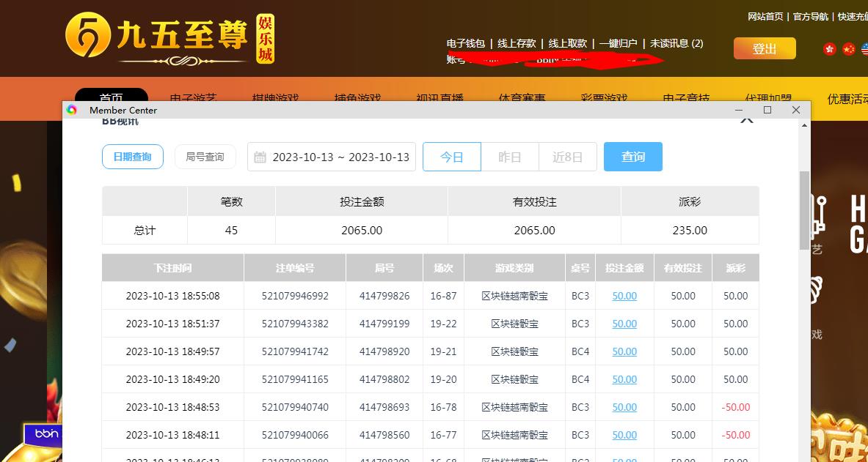Switch to 日期查询 search mode
Viewport: 868px width, 462px height.
(133, 157)
